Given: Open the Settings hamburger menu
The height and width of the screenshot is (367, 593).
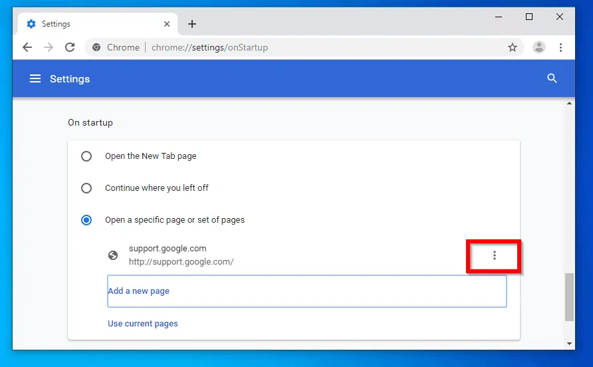Looking at the screenshot, I should click(x=35, y=78).
